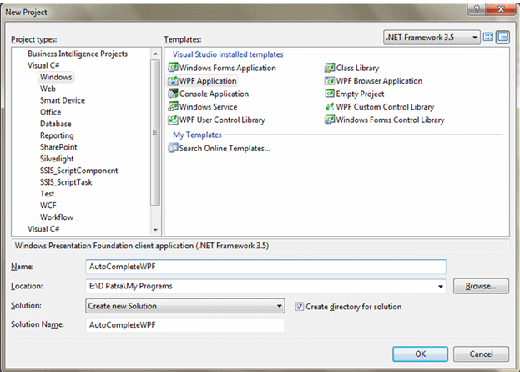The image size is (520, 372).
Task: Click the project Name text field
Action: click(266, 267)
